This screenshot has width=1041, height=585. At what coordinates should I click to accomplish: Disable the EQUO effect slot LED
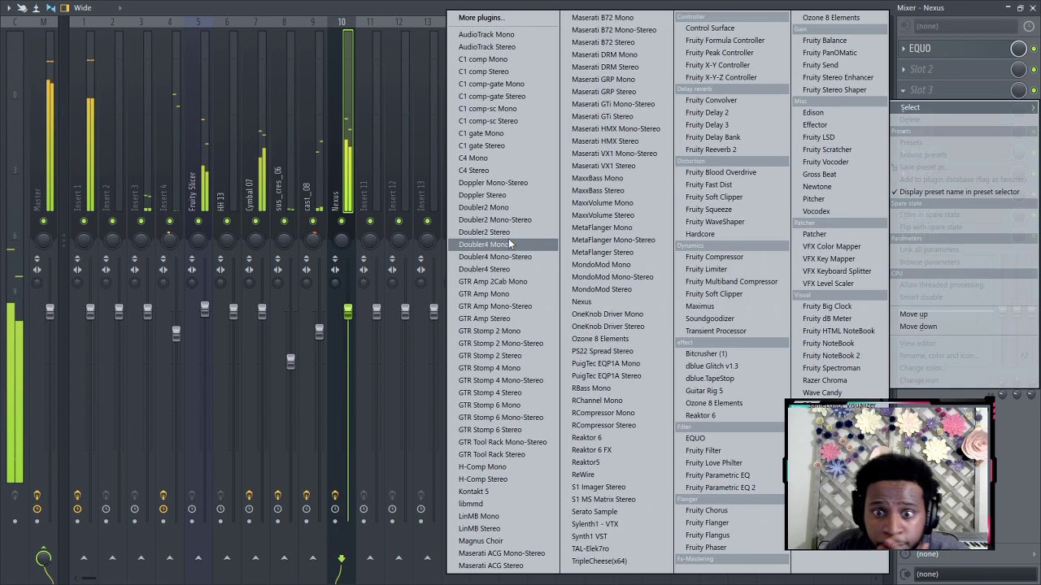click(1034, 49)
